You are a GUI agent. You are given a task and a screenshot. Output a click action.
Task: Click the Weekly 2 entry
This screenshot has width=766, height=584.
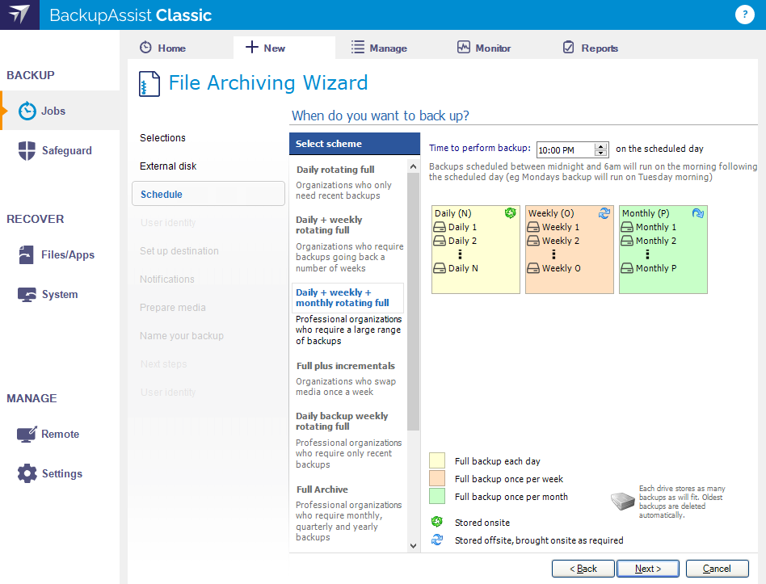coord(553,241)
